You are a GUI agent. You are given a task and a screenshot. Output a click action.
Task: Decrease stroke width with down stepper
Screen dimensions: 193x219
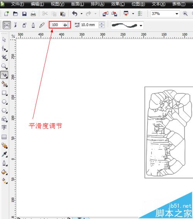(x=102, y=27)
